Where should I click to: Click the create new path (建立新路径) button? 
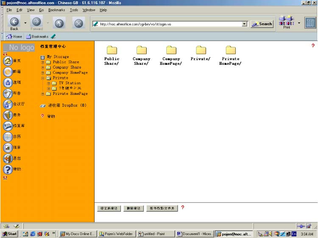(x=109, y=208)
